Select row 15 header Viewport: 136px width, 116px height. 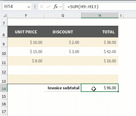[4, 95]
